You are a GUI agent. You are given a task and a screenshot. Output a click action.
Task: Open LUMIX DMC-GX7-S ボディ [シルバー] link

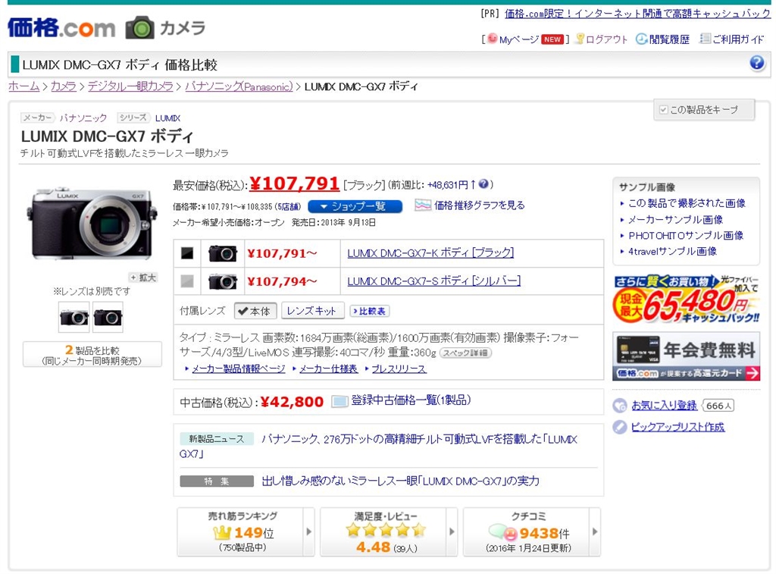[x=434, y=281]
